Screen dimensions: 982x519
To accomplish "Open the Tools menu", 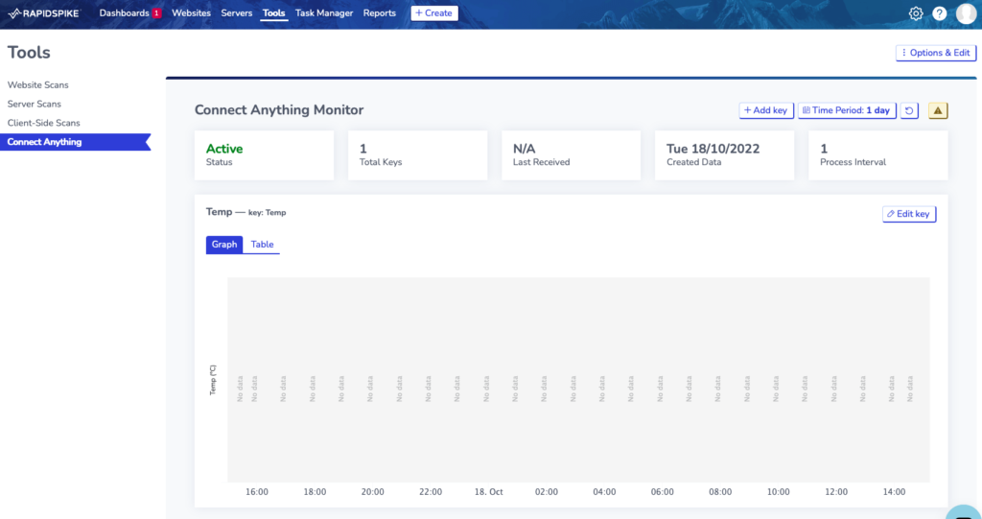I will (x=273, y=13).
